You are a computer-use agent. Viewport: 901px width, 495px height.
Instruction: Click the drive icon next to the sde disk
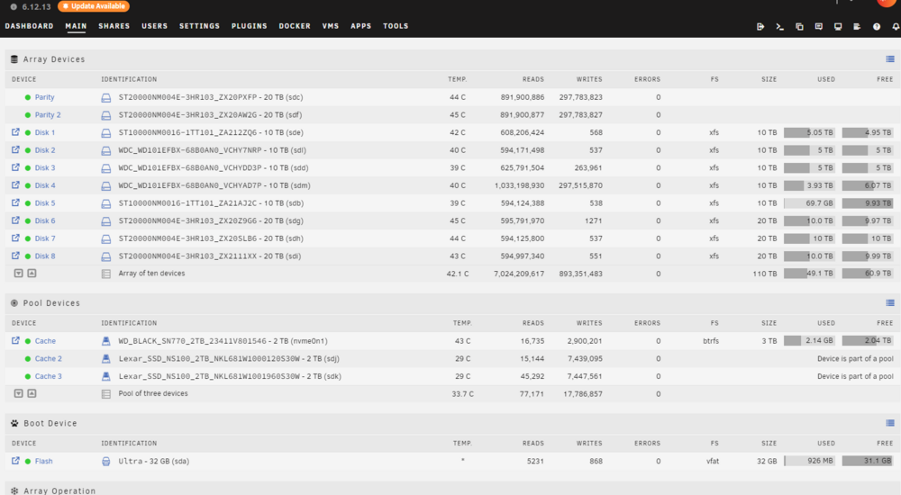point(105,132)
